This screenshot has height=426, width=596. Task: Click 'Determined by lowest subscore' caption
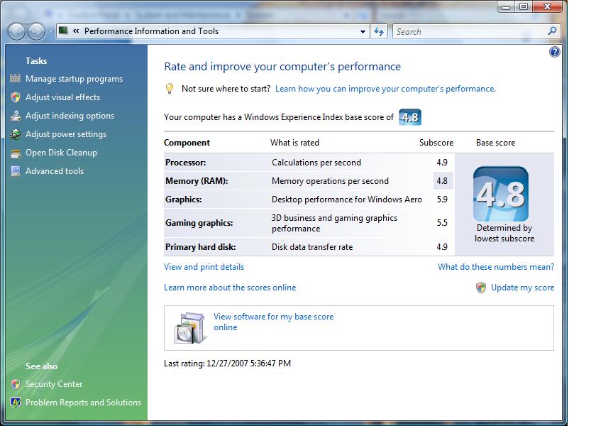(504, 233)
